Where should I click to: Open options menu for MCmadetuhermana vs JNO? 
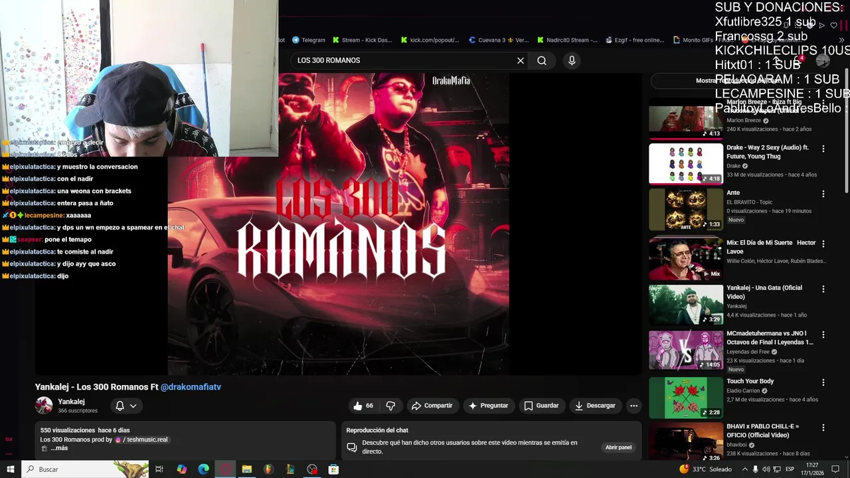coord(823,335)
